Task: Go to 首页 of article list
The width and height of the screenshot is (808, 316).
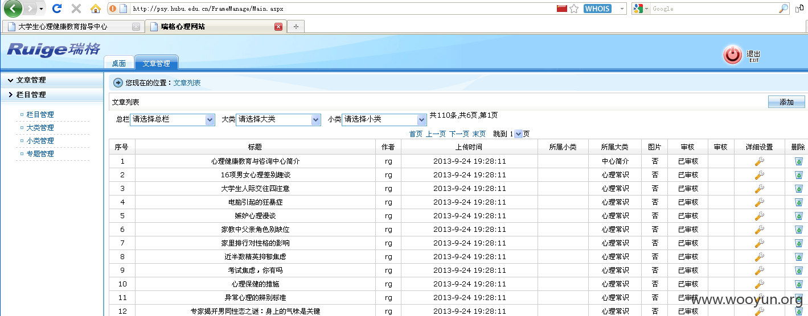Action: (x=416, y=134)
